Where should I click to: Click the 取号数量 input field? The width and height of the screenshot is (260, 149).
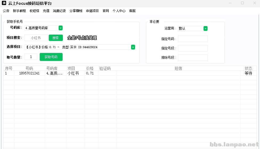coord(31,57)
